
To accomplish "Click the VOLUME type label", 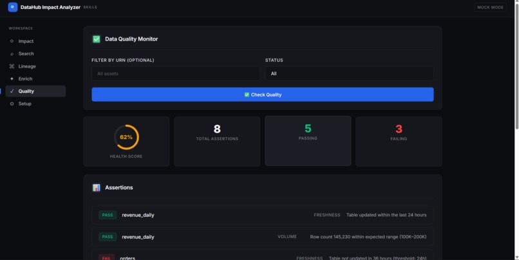I will pyautogui.click(x=287, y=237).
